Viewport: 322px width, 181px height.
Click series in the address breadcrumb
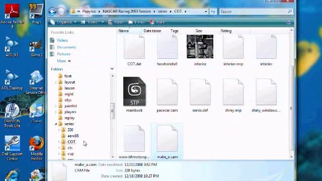pos(163,11)
